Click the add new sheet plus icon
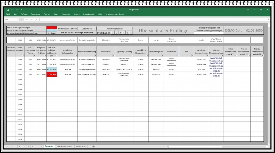 pos(94,147)
